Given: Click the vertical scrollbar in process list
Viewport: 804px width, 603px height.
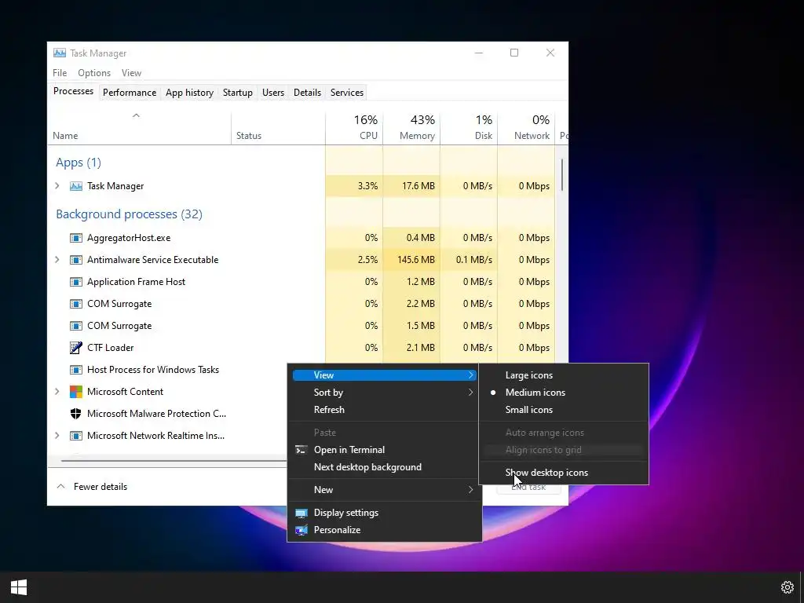Looking at the screenshot, I should (x=562, y=175).
